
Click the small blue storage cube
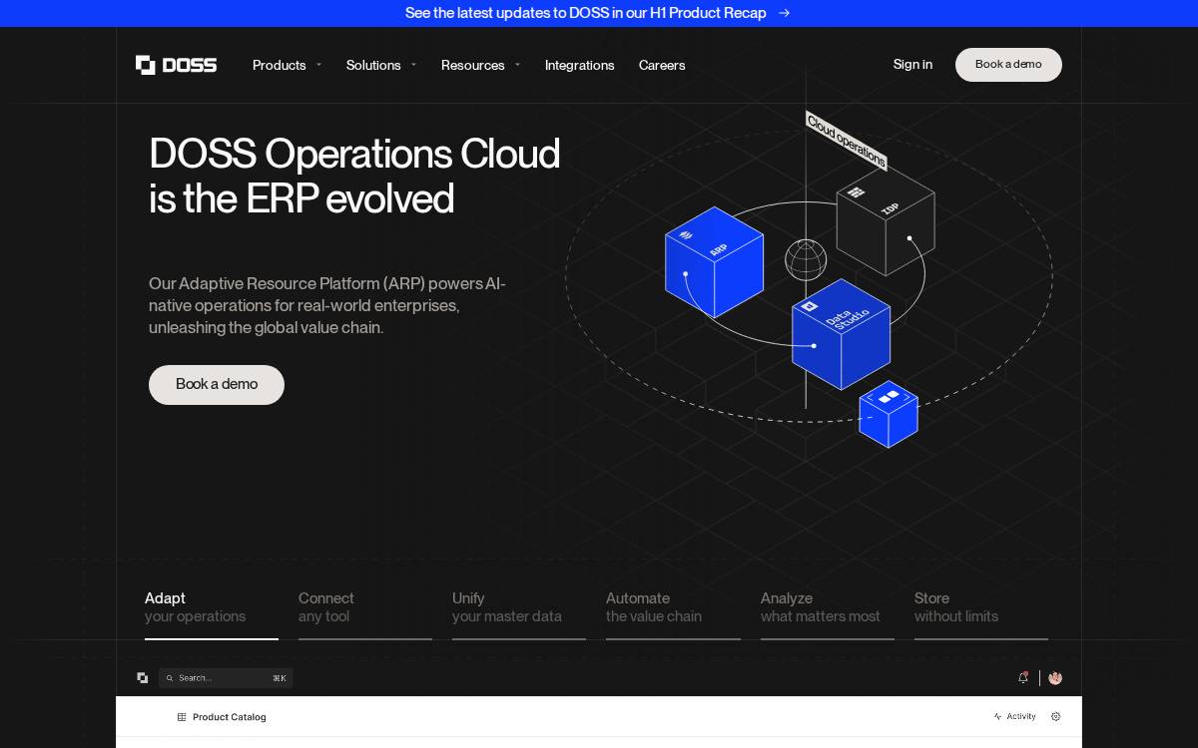889,414
